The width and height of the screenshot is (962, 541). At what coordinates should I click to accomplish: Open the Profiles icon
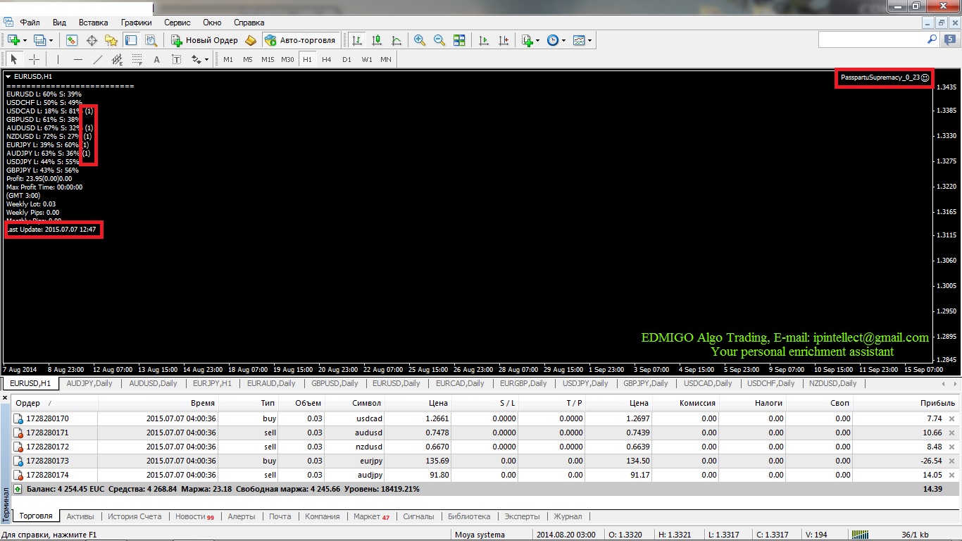[39, 40]
